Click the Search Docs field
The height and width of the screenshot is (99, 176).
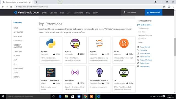coord(133,12)
